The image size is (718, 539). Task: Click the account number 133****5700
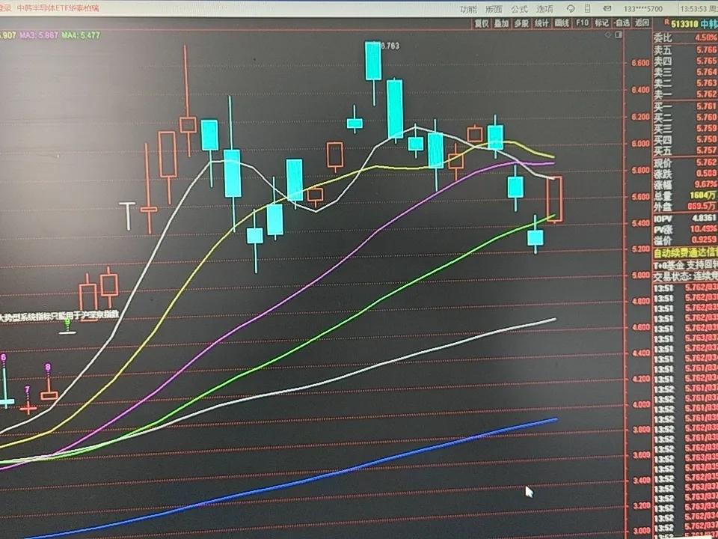coord(643,9)
